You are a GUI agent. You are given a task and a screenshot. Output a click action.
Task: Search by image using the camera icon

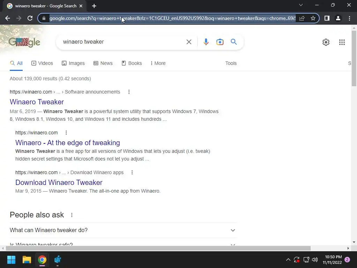click(220, 42)
